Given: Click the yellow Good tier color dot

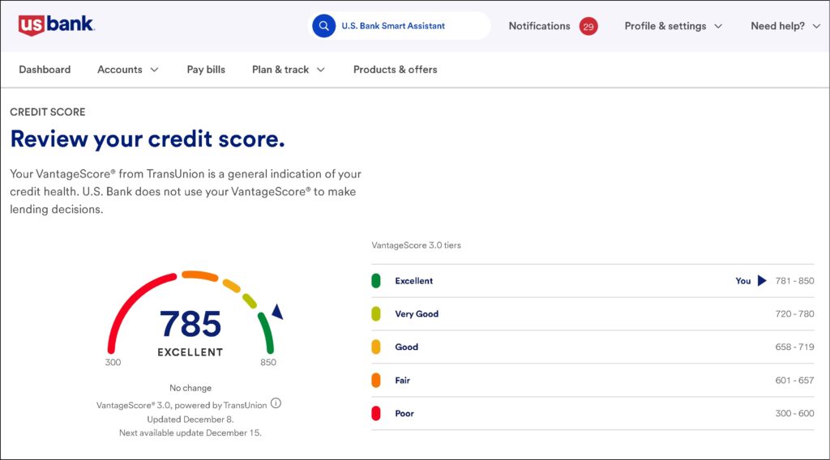Looking at the screenshot, I should click(376, 347).
